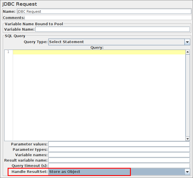Viewport: 193px width, 178px height.
Task: Focus the Parameter values field
Action: (x=119, y=144)
